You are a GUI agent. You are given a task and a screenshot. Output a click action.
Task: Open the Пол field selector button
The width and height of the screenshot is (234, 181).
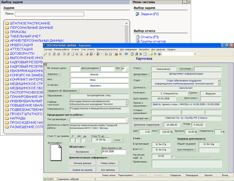[127, 69]
